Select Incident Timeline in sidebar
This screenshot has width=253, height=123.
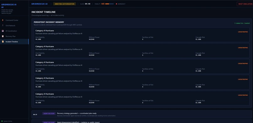(x=14, y=42)
